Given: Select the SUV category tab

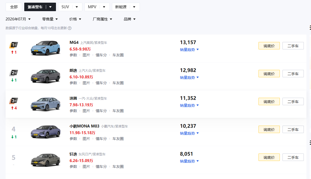Looking at the screenshot, I should pos(65,7).
